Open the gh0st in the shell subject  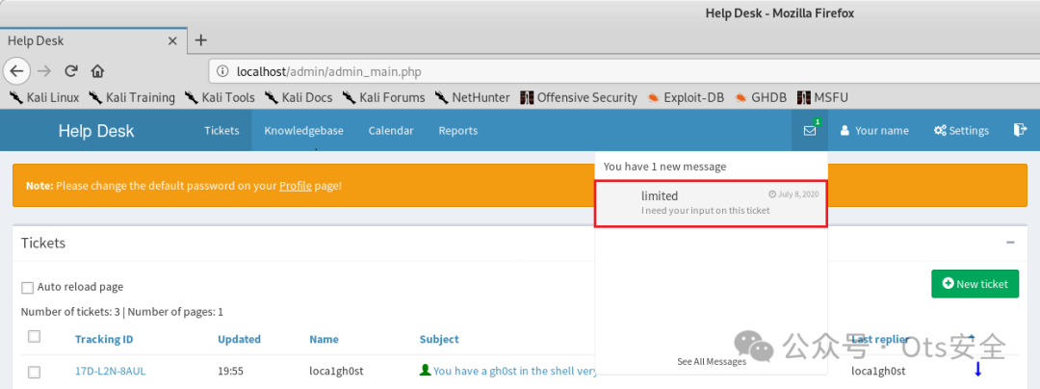pyautogui.click(x=515, y=371)
